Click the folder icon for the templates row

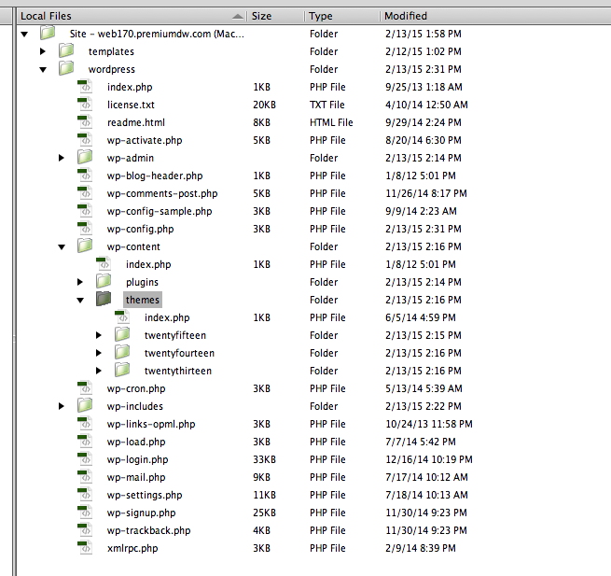66,50
